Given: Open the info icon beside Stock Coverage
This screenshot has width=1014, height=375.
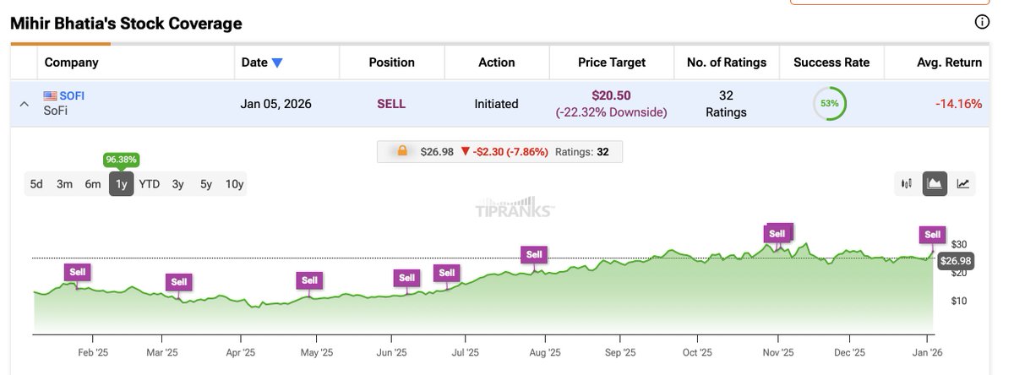Looking at the screenshot, I should (x=982, y=23).
